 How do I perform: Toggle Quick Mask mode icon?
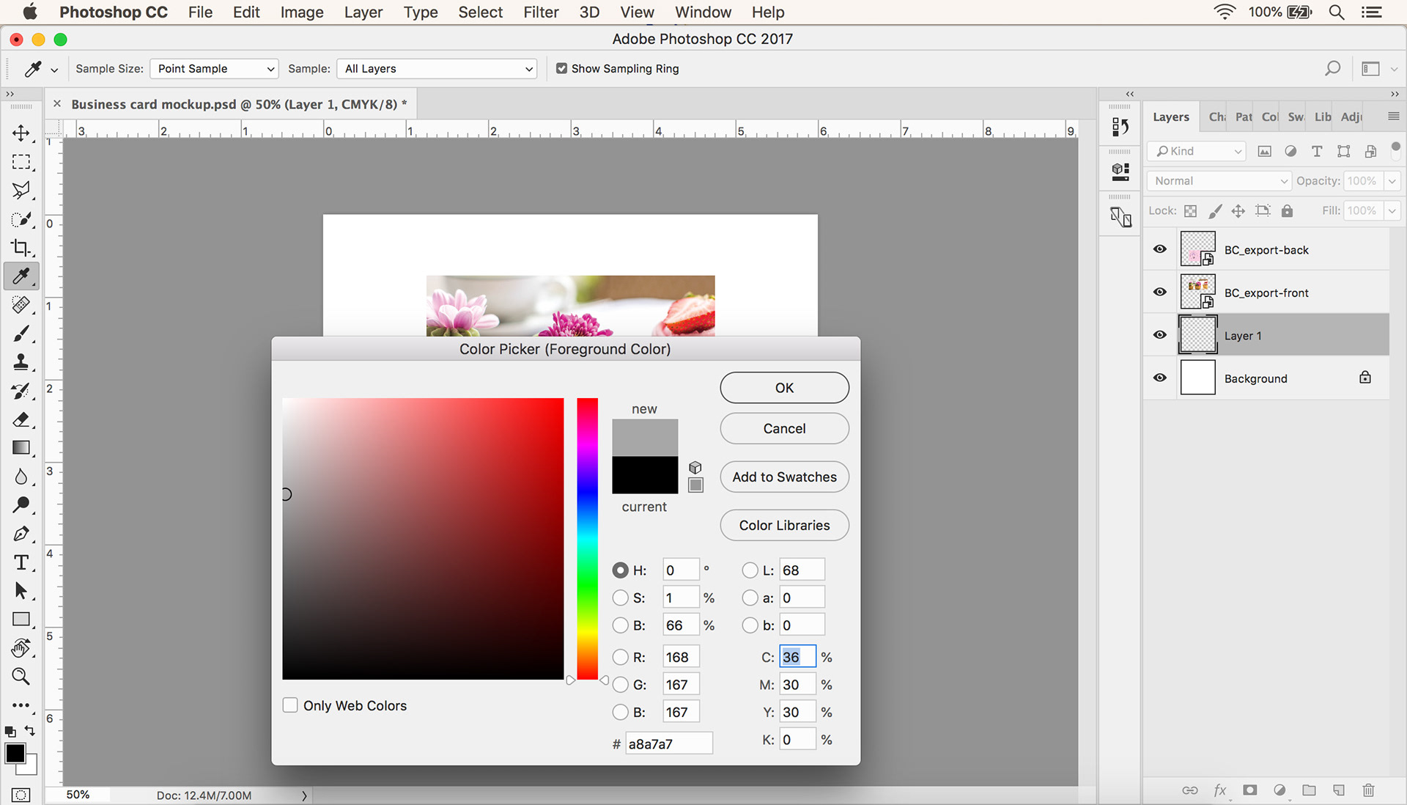21,795
